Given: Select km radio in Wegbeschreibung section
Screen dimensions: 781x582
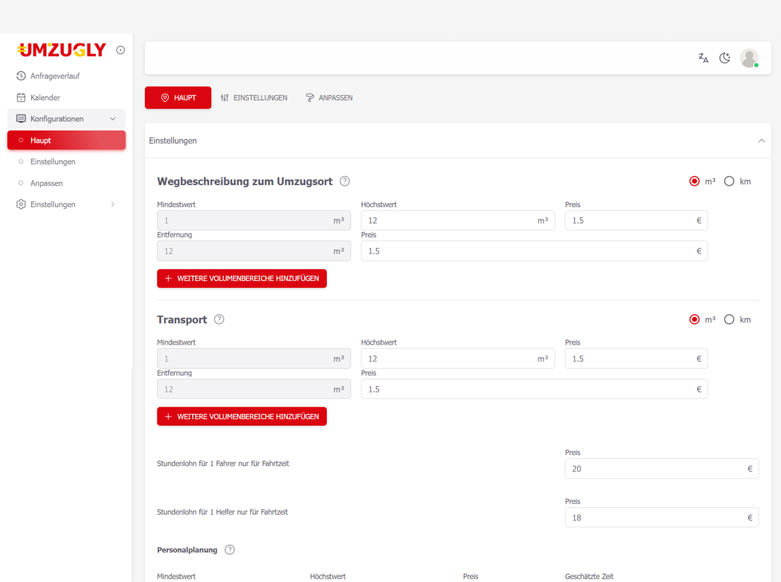Looking at the screenshot, I should tap(729, 181).
